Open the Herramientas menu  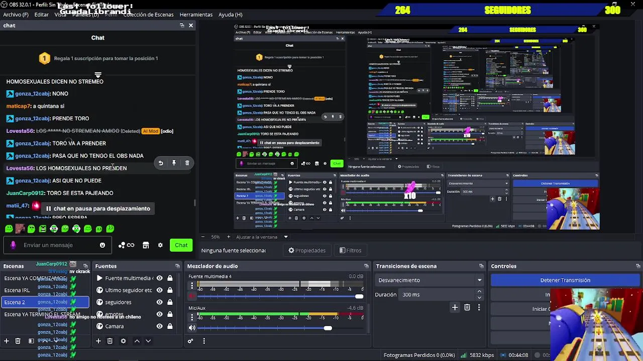click(196, 15)
